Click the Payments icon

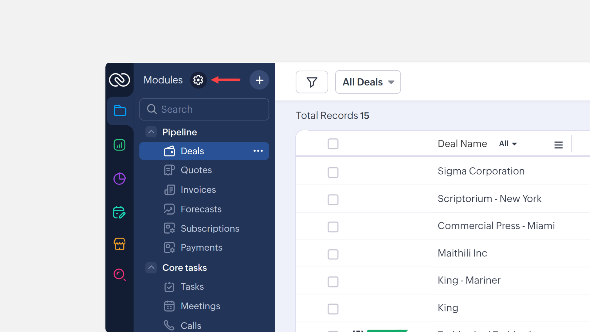(x=169, y=247)
